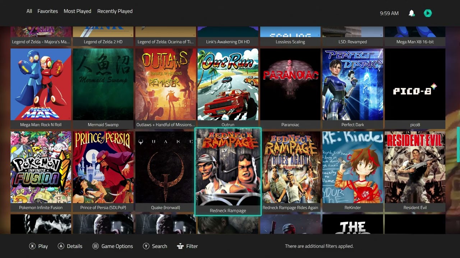This screenshot has height=258, width=460.
Task: Click the Filter label
Action: 192,246
